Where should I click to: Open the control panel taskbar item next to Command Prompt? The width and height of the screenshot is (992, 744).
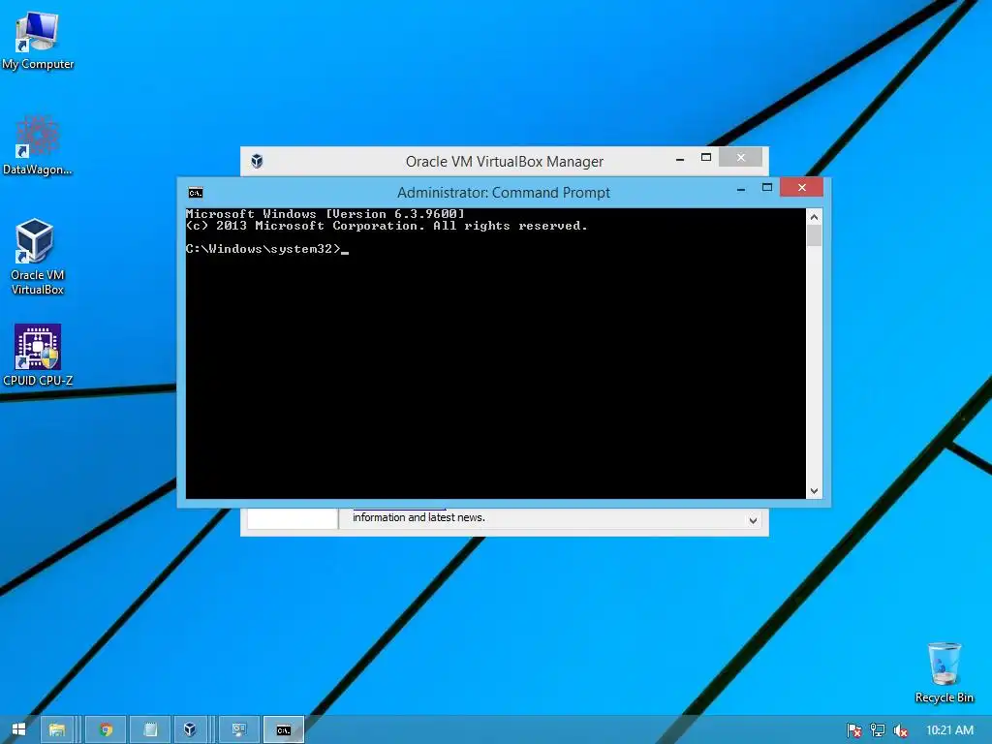239,729
